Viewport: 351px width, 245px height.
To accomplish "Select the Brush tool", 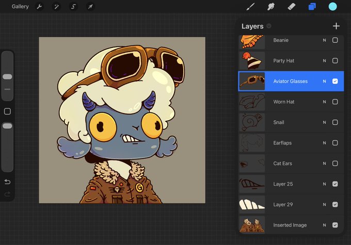I will pyautogui.click(x=250, y=7).
